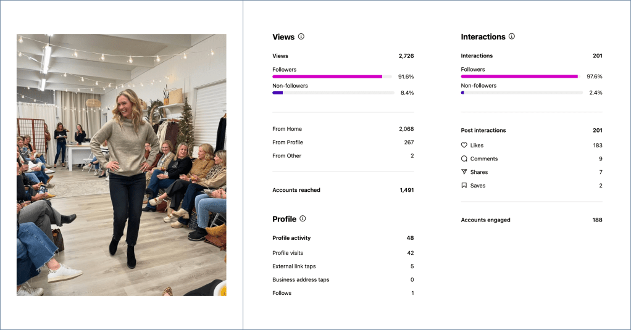
Task: Click the Comments label
Action: [484, 159]
